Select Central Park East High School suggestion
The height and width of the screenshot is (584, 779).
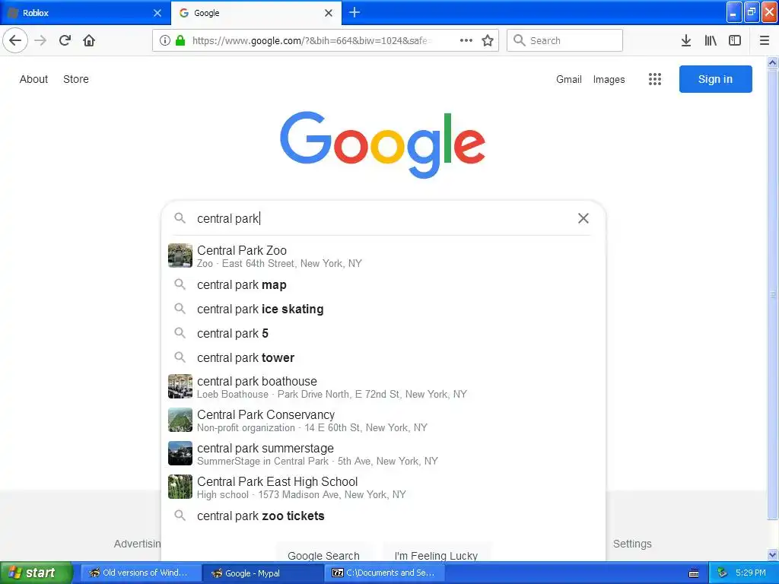(383, 487)
